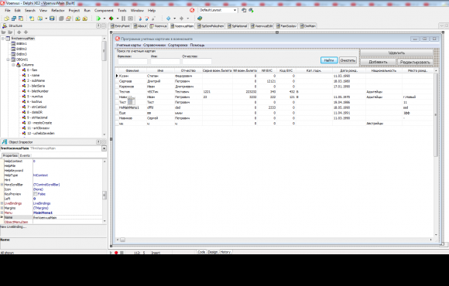Switch to the Events tab
449x286 pixels.
point(25,155)
